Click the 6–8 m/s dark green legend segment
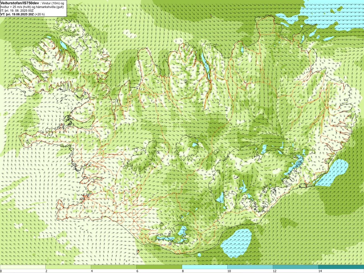Viewport: 364px width, 273px height. click(159, 267)
